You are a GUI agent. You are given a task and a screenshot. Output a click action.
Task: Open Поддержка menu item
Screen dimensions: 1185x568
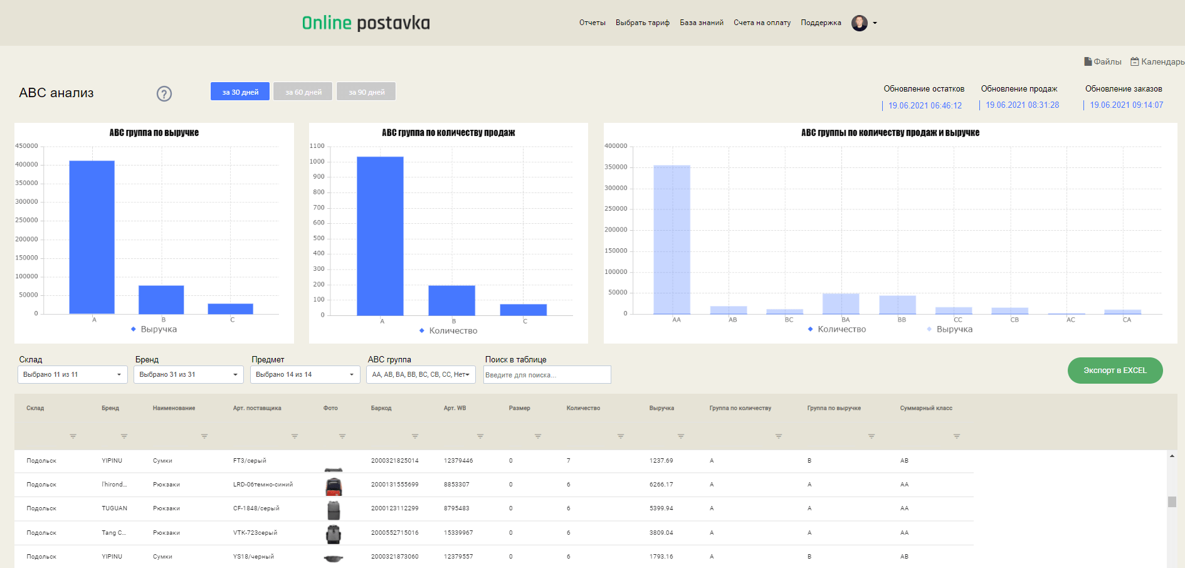pyautogui.click(x=821, y=23)
